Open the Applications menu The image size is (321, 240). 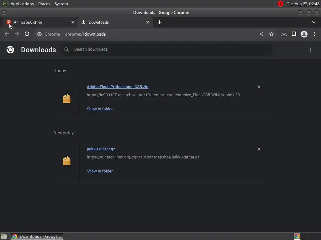pos(22,4)
